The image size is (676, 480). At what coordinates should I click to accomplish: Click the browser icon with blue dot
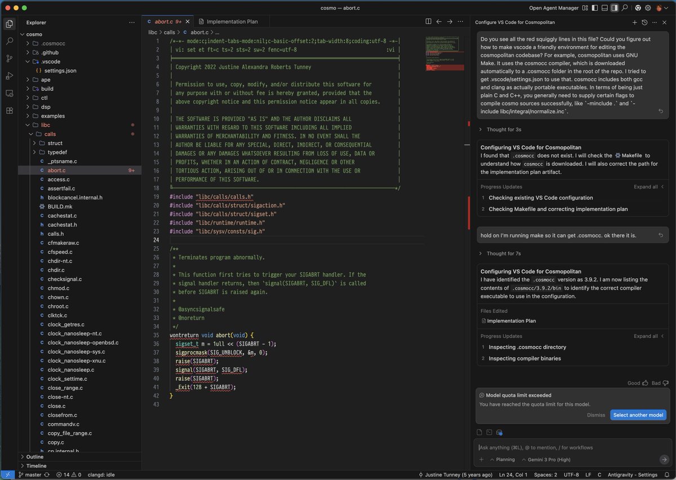[499, 432]
